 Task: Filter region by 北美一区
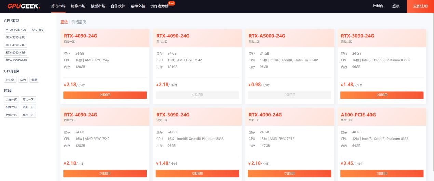[11, 100]
